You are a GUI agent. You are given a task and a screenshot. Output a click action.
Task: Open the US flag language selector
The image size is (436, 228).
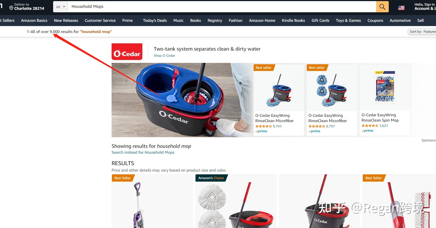click(x=401, y=8)
